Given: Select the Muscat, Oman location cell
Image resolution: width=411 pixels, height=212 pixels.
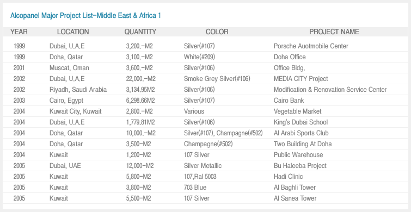Looking at the screenshot, I should tap(69, 68).
